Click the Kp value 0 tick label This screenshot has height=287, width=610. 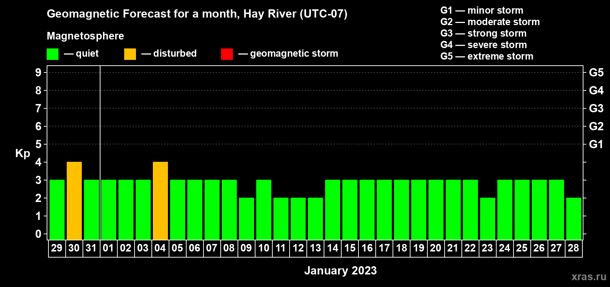coord(38,234)
